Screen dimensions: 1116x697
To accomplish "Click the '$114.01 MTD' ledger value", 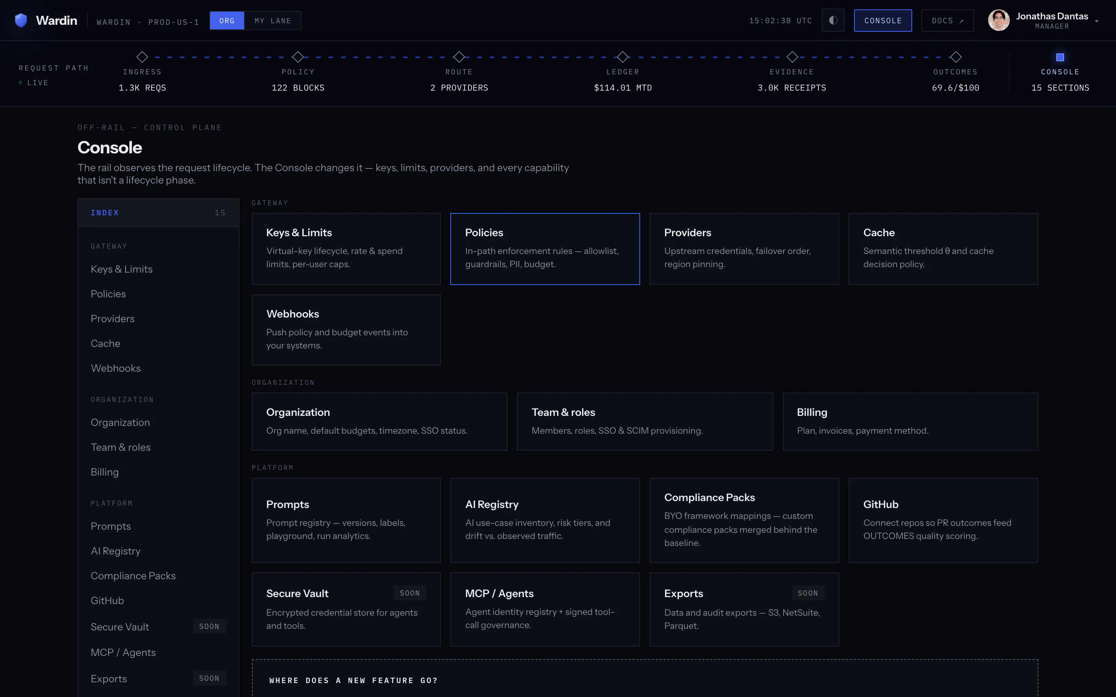I will click(x=623, y=88).
